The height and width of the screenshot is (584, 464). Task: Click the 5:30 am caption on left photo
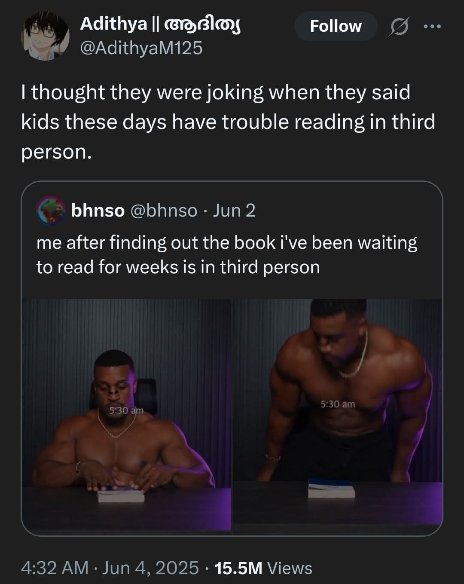click(126, 410)
